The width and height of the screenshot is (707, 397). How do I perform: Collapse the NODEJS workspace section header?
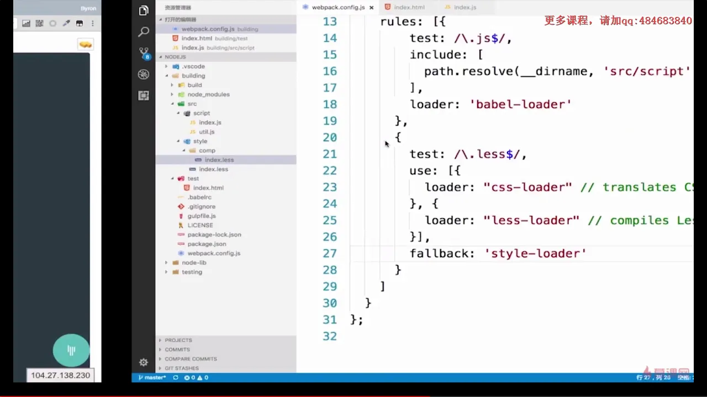coord(226,57)
